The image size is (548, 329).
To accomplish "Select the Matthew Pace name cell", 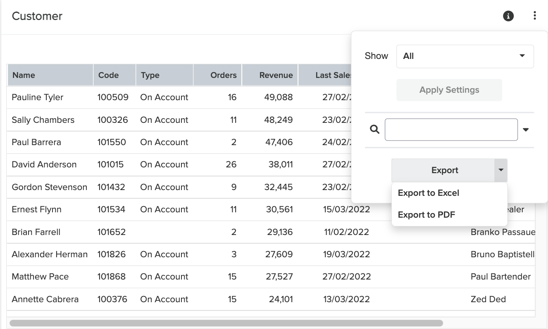I will tap(40, 277).
